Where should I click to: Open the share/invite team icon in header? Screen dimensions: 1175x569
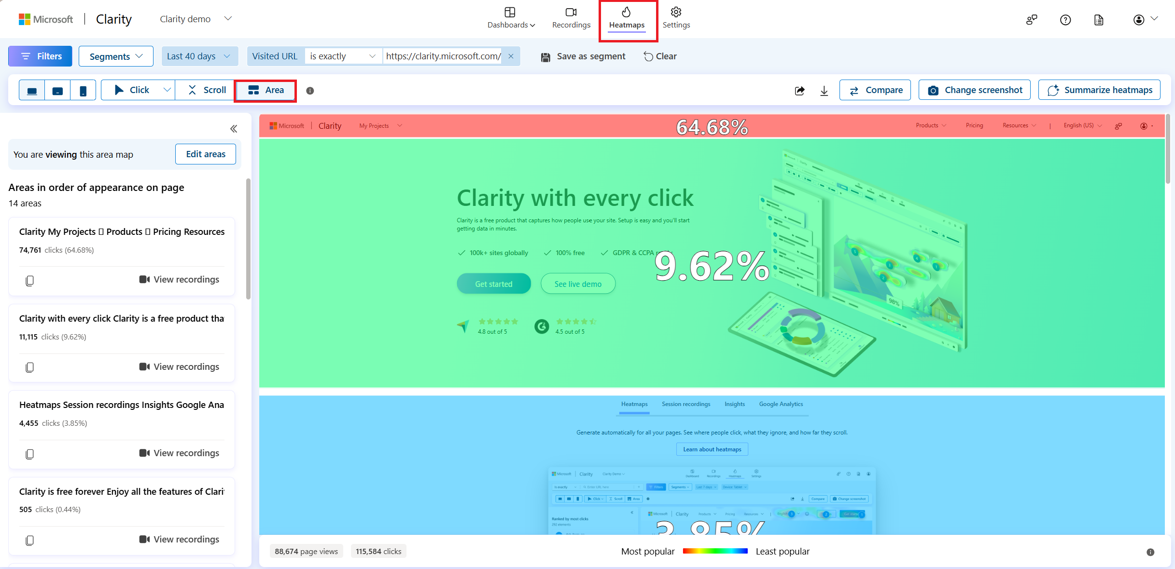pyautogui.click(x=1031, y=20)
